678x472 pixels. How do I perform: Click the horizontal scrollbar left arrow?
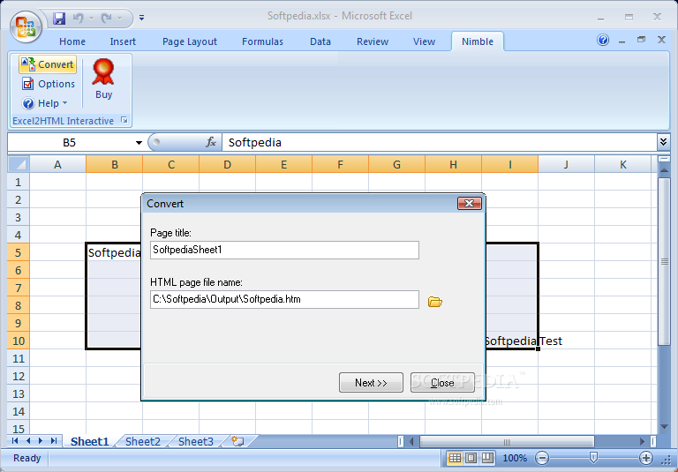411,441
